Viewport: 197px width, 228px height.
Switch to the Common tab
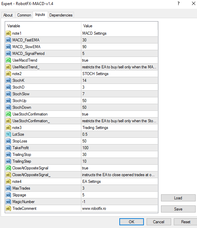pos(24,15)
